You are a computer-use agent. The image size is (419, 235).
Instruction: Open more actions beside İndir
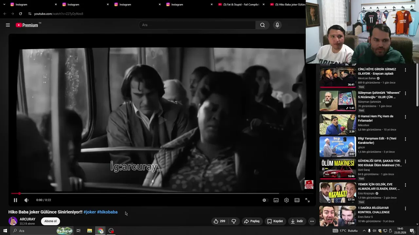tap(312, 221)
